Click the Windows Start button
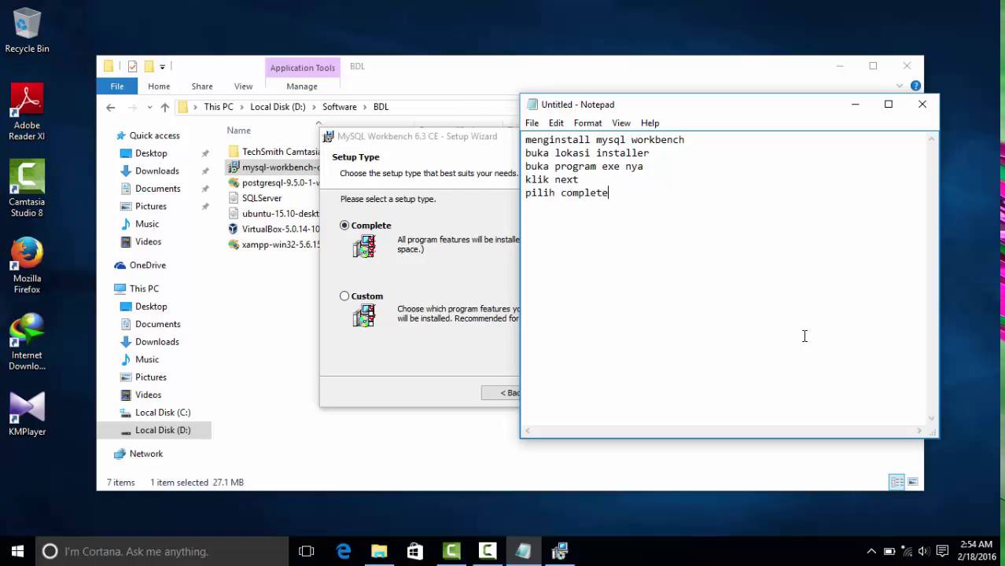This screenshot has height=566, width=1005. pos(17,551)
